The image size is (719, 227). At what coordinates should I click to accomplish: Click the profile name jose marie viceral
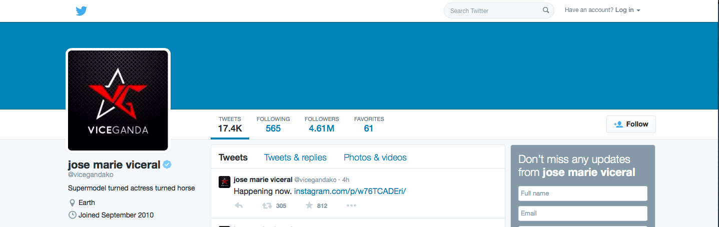click(114, 164)
